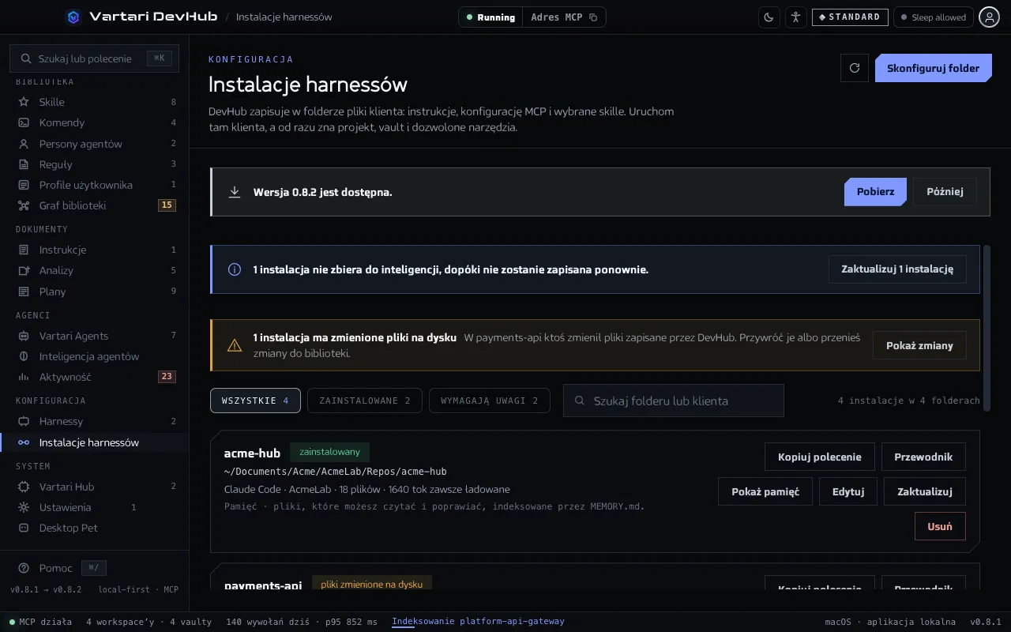The width and height of the screenshot is (1011, 632).
Task: Select the WSZYSTKIE filter tab
Action: click(255, 401)
